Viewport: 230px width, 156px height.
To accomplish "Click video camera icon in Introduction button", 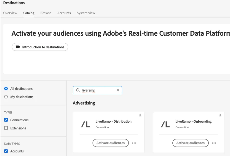I will [18, 47].
